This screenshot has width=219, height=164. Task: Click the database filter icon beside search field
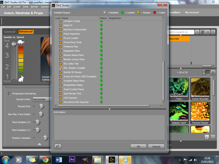click(x=203, y=32)
